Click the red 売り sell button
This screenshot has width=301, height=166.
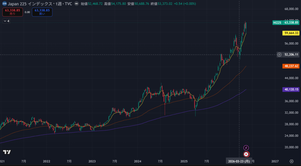(13, 12)
